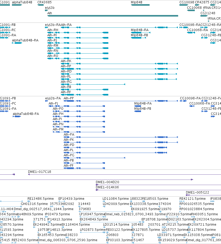Open protein label Alh-PK
Viewport: 221px width, 244px height.
click(69, 139)
